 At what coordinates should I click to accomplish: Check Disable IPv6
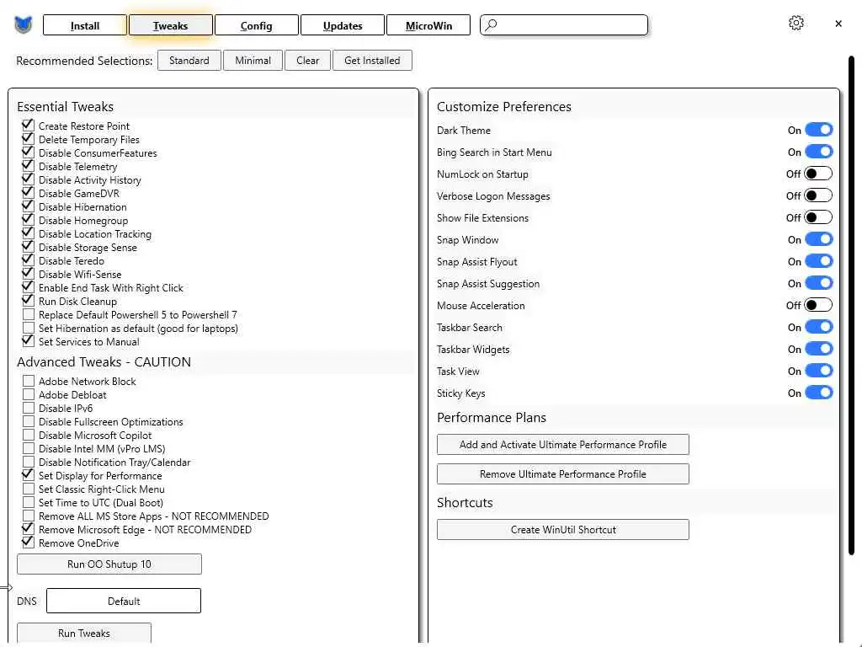28,408
